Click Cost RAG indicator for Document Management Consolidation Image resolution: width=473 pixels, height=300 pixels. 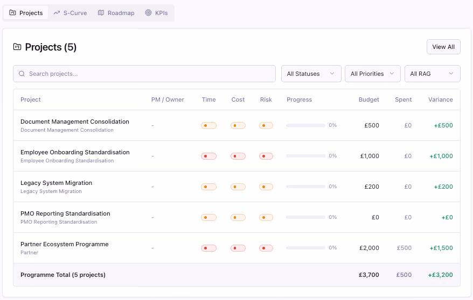tap(238, 125)
